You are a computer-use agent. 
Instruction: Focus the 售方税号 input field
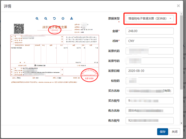click(x=150, y=120)
